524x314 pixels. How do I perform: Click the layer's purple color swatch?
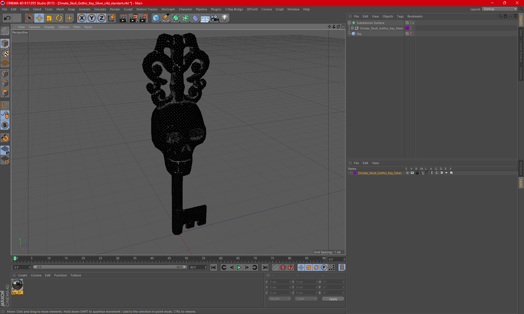pyautogui.click(x=355, y=173)
